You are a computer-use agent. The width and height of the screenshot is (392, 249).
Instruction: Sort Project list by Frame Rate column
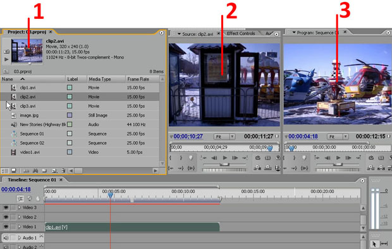click(142, 79)
